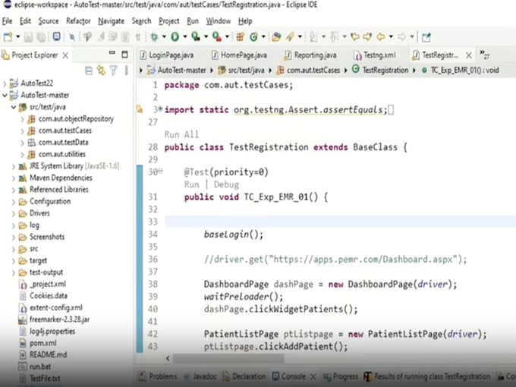Open the Console view tab
The image size is (516, 387).
pyautogui.click(x=289, y=376)
